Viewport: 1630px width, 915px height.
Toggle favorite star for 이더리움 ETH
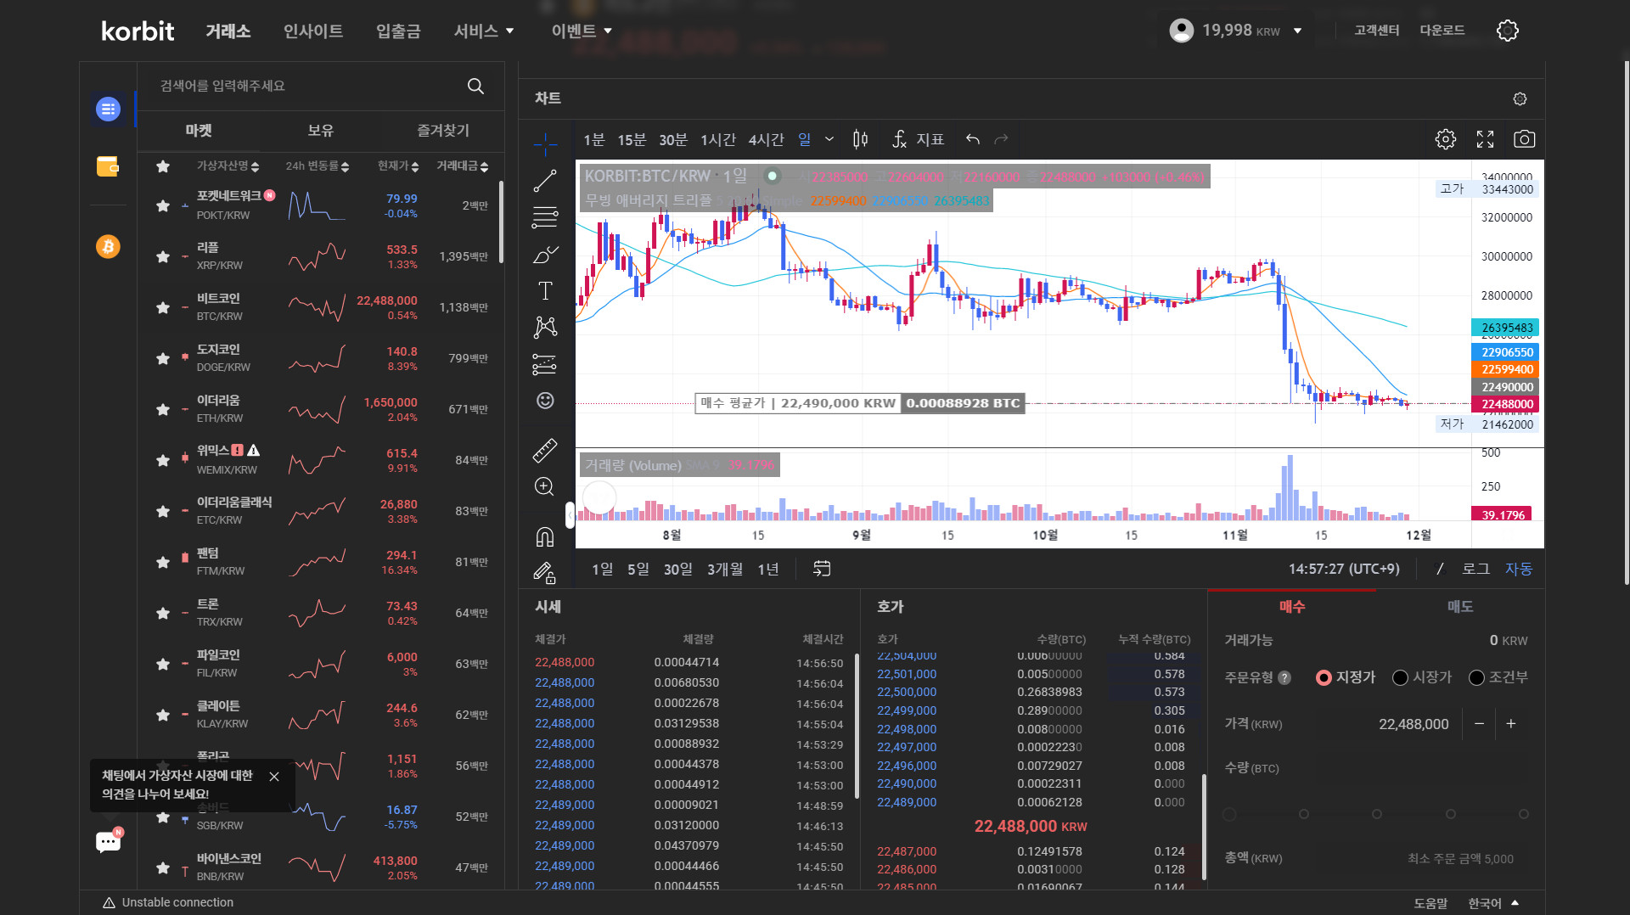pos(163,409)
